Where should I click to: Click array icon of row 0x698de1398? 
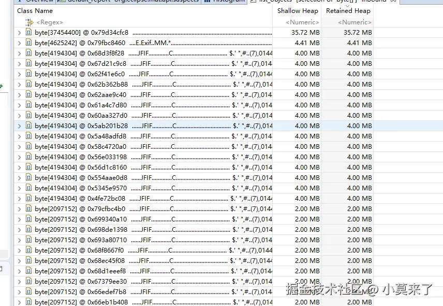(28, 229)
